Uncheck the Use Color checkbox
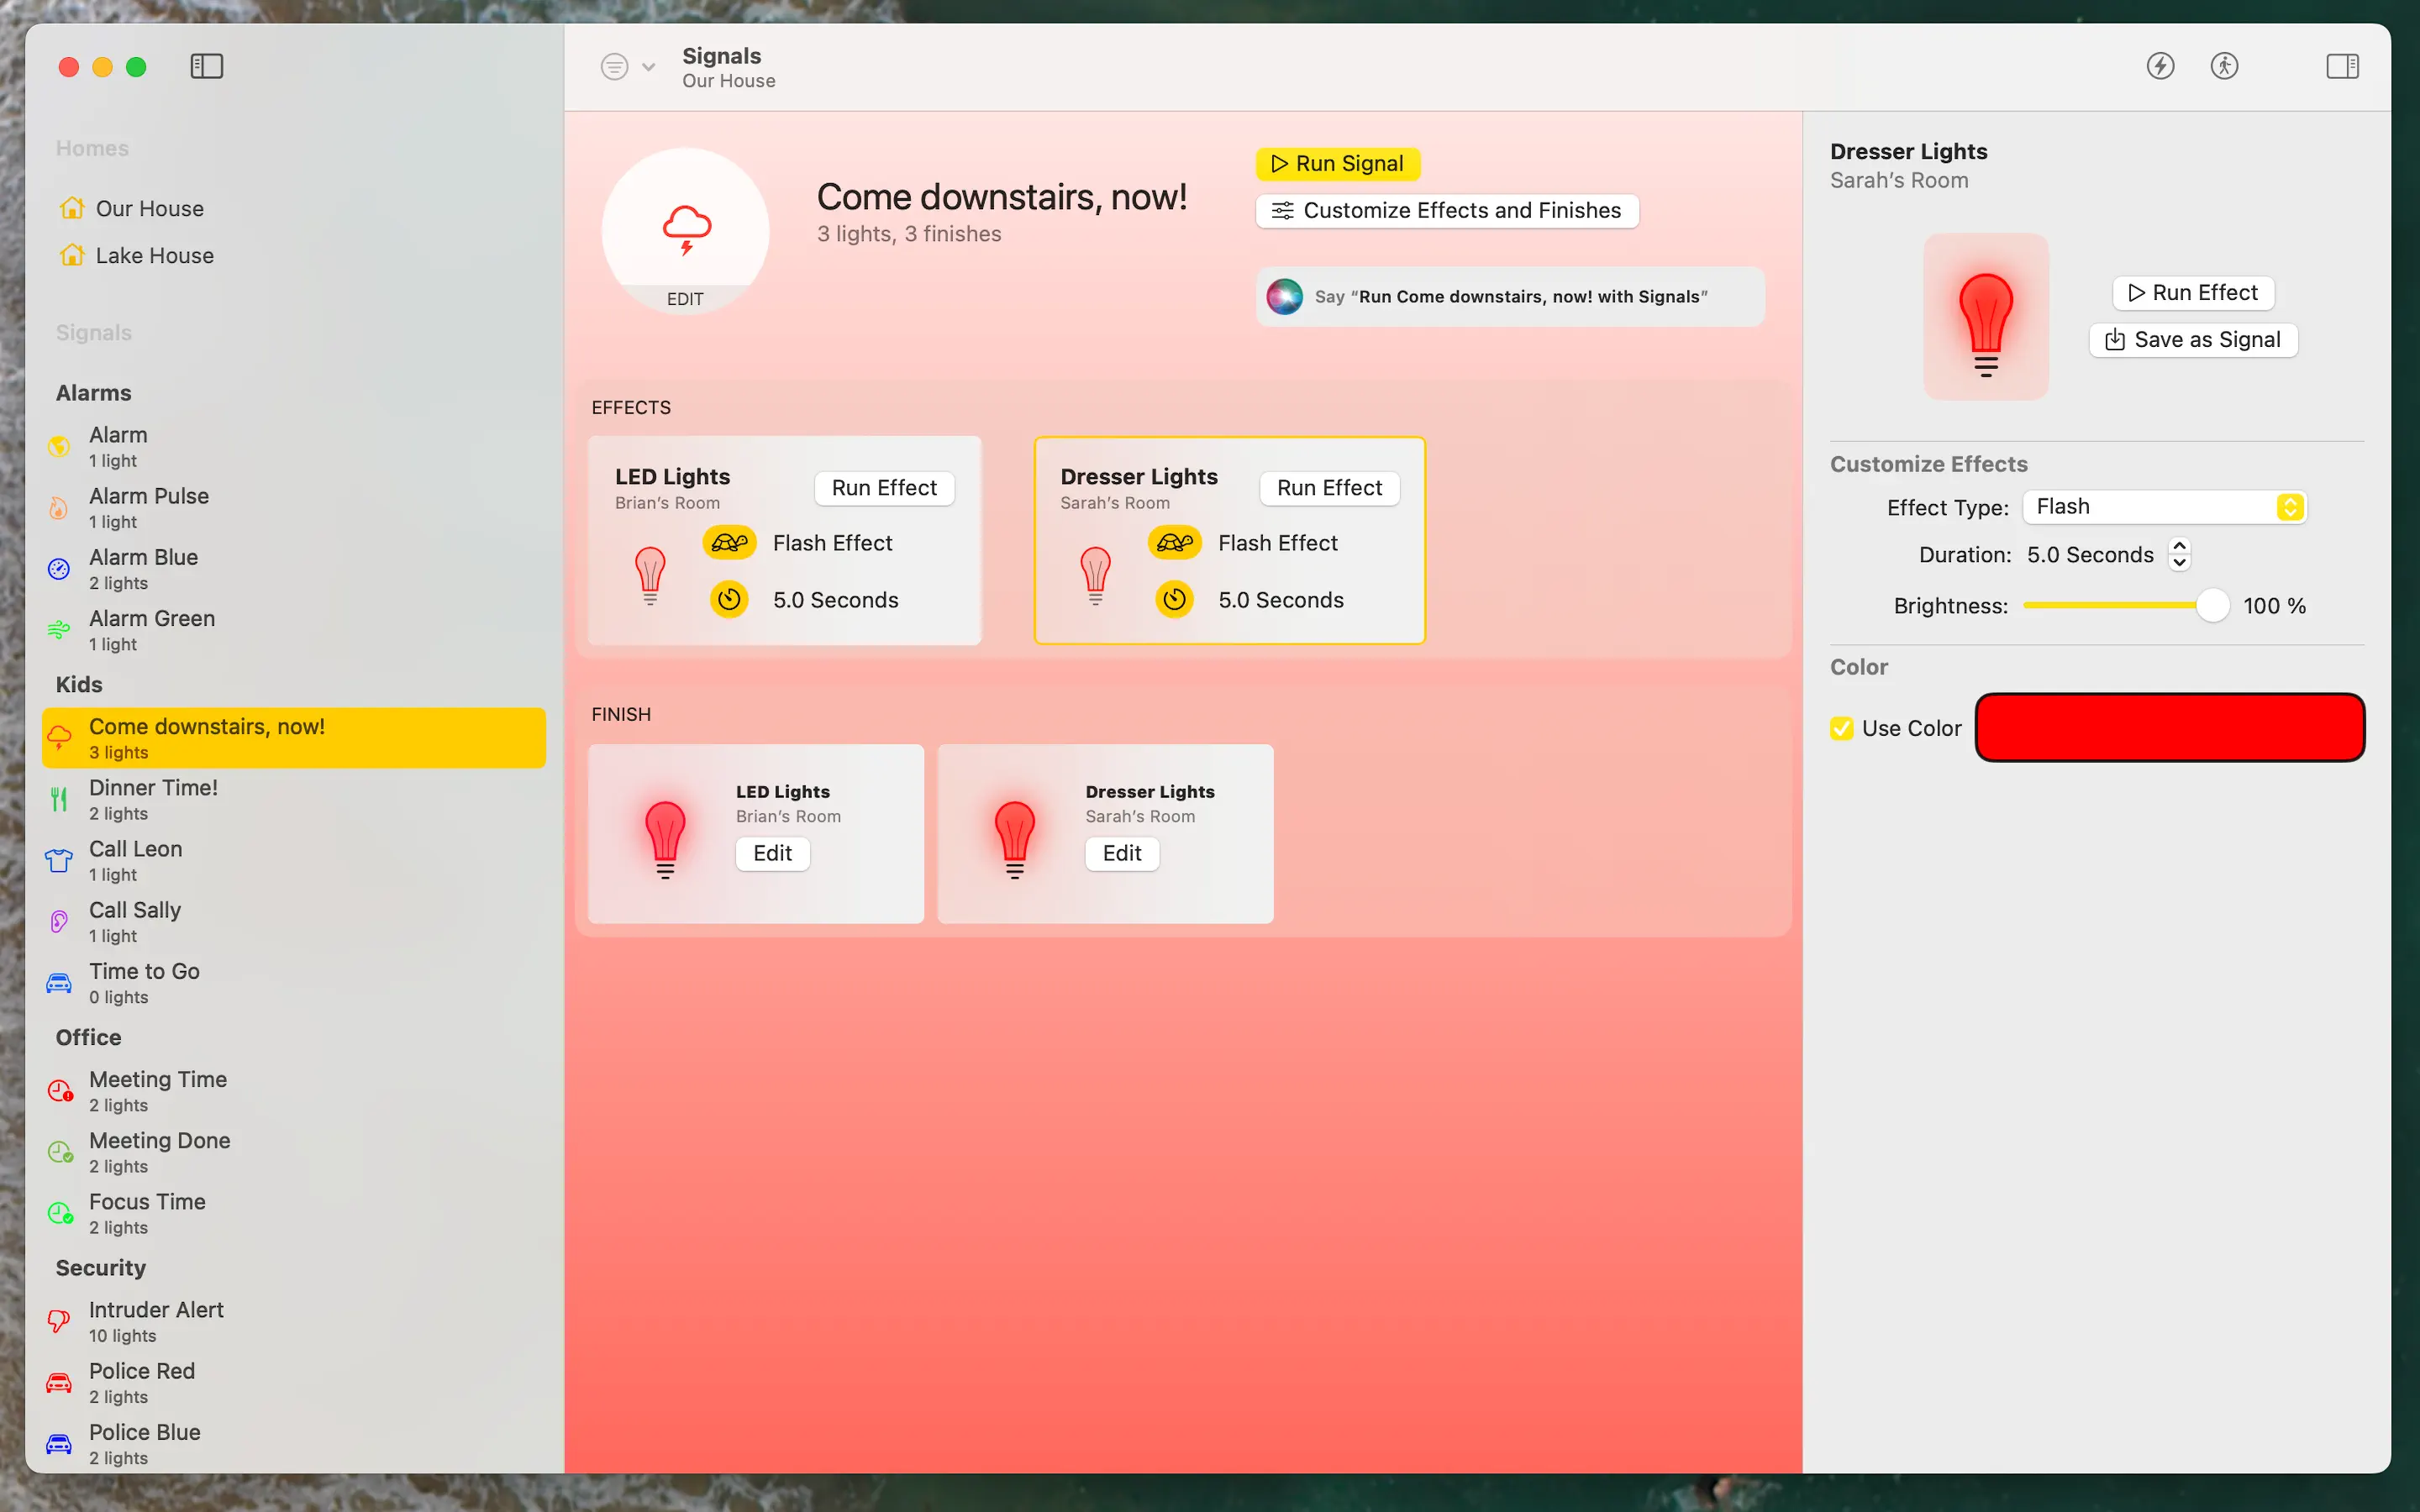 (1841, 728)
